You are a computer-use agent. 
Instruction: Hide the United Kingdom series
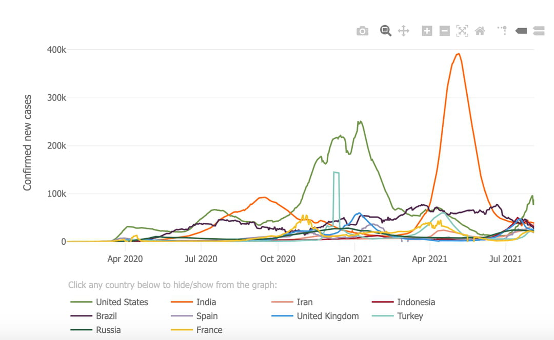[327, 316]
